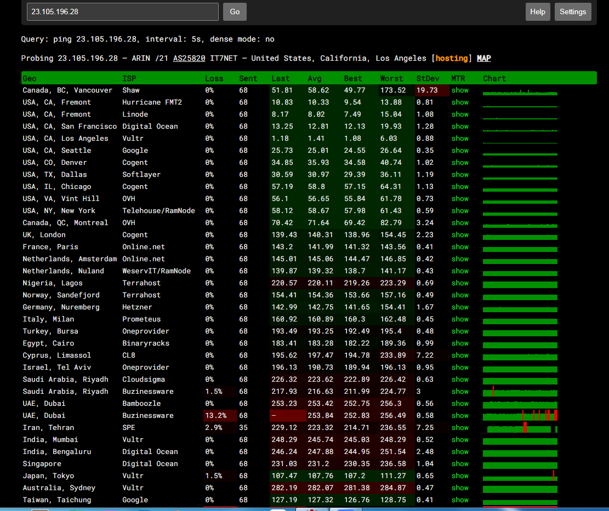
Task: Click the Go button
Action: click(x=235, y=12)
